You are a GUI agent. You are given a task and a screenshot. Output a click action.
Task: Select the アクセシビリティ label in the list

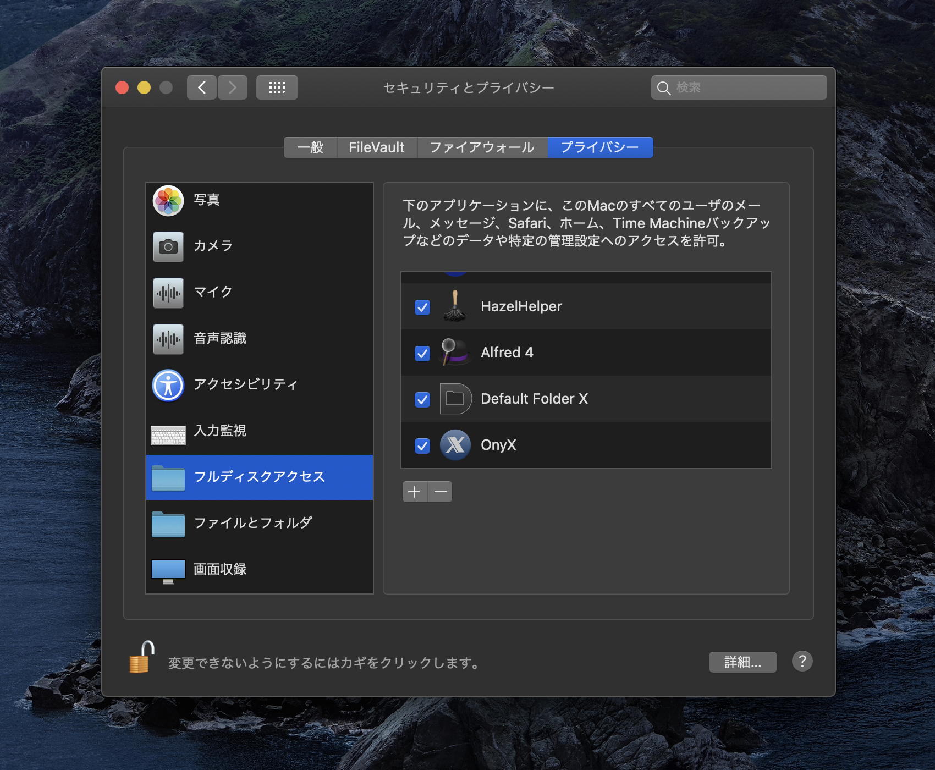coord(246,384)
